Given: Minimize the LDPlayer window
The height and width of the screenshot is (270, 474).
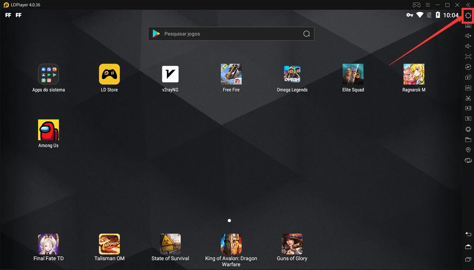Looking at the screenshot, I should (x=438, y=5).
